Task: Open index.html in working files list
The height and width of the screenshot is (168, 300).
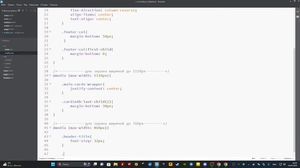Action: (8, 15)
